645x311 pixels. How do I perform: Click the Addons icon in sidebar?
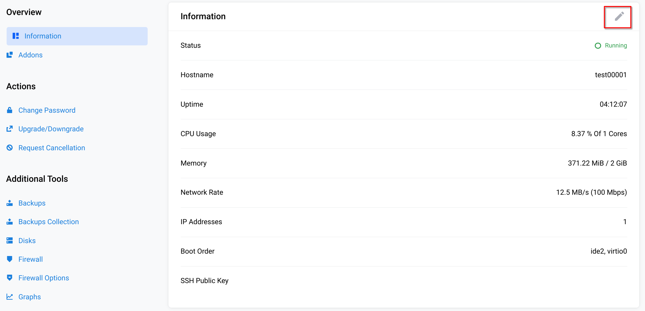10,55
